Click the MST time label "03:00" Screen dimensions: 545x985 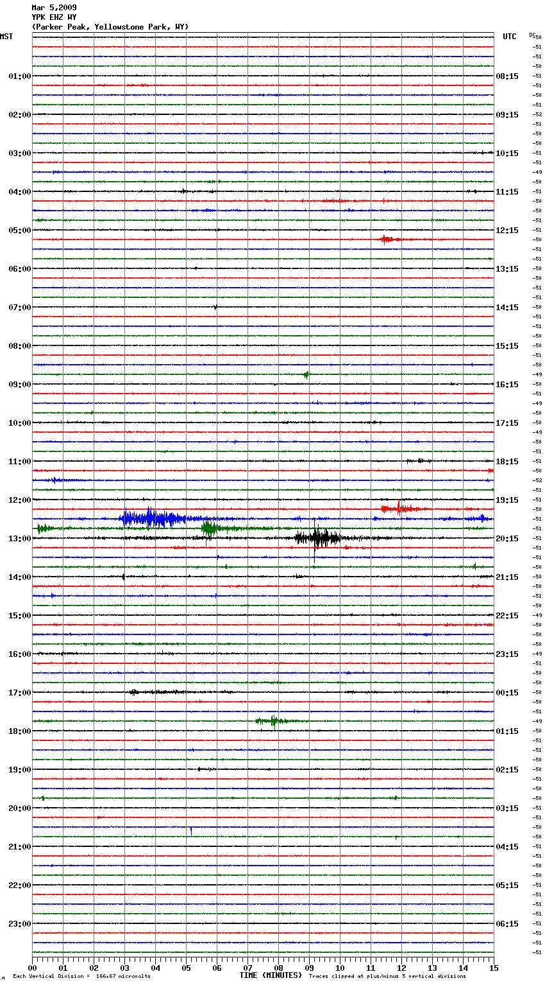(x=20, y=153)
